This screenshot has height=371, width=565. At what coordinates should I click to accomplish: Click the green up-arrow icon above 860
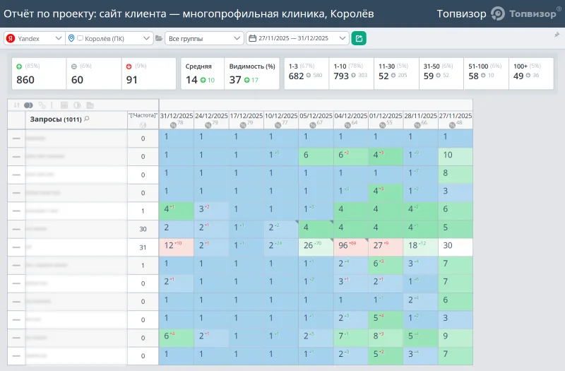(x=19, y=66)
